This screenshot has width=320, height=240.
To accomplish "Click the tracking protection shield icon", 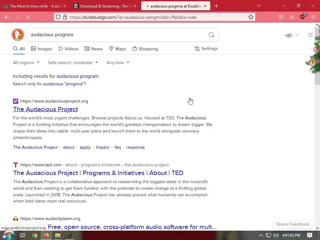I will 58,17.
